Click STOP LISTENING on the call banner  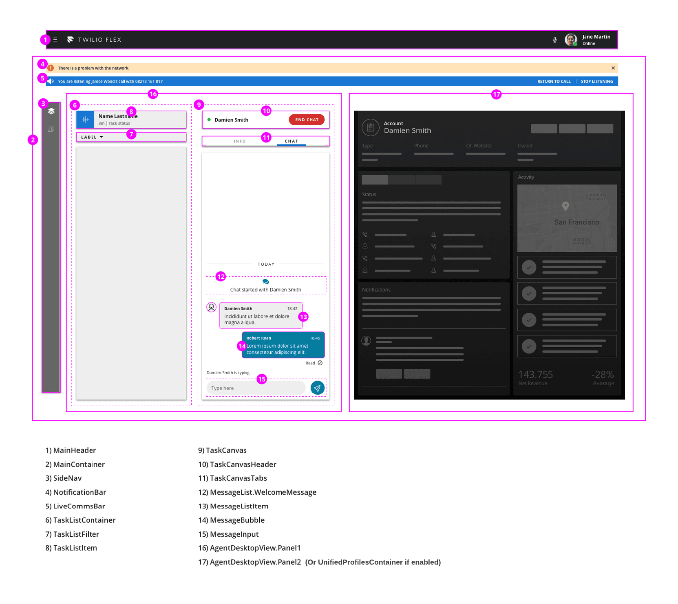click(596, 81)
